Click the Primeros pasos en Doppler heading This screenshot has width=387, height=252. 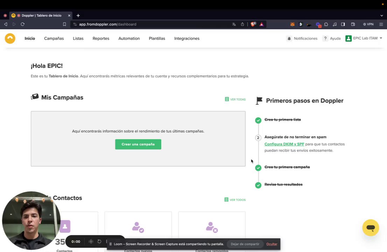coord(304,101)
